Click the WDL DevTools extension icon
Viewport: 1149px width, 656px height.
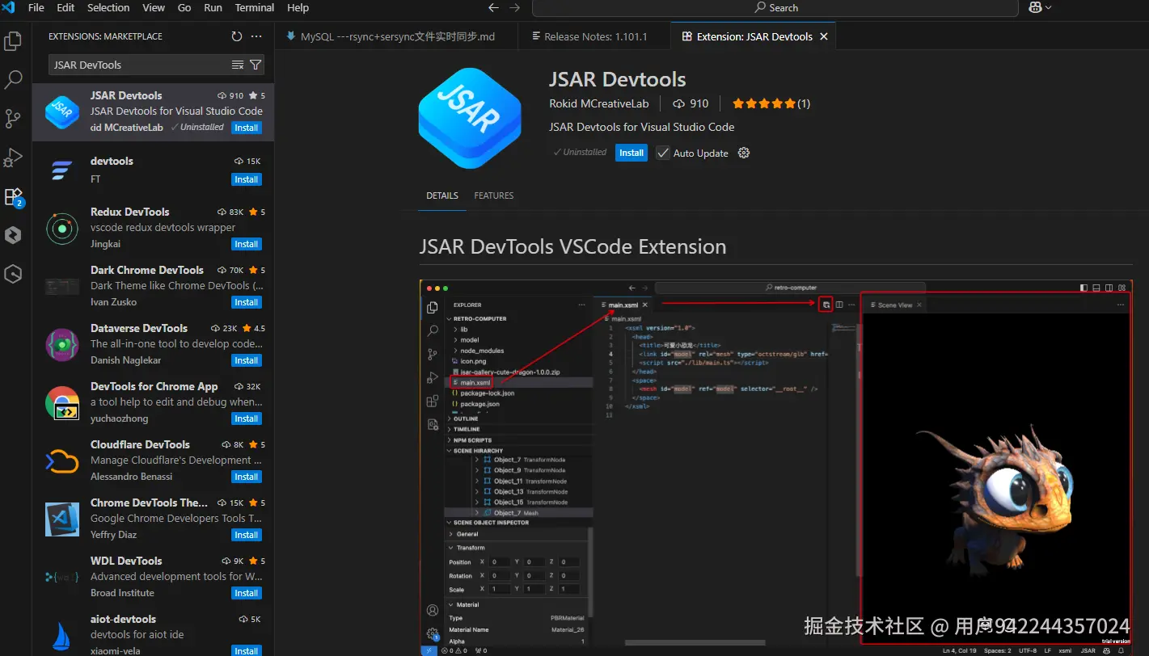(61, 577)
